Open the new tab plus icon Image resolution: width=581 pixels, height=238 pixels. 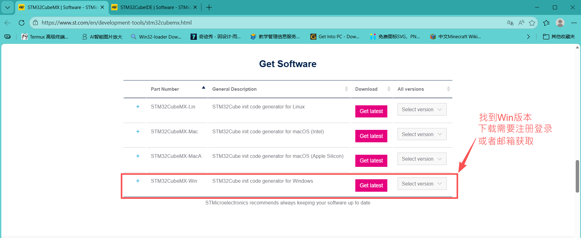click(x=209, y=7)
